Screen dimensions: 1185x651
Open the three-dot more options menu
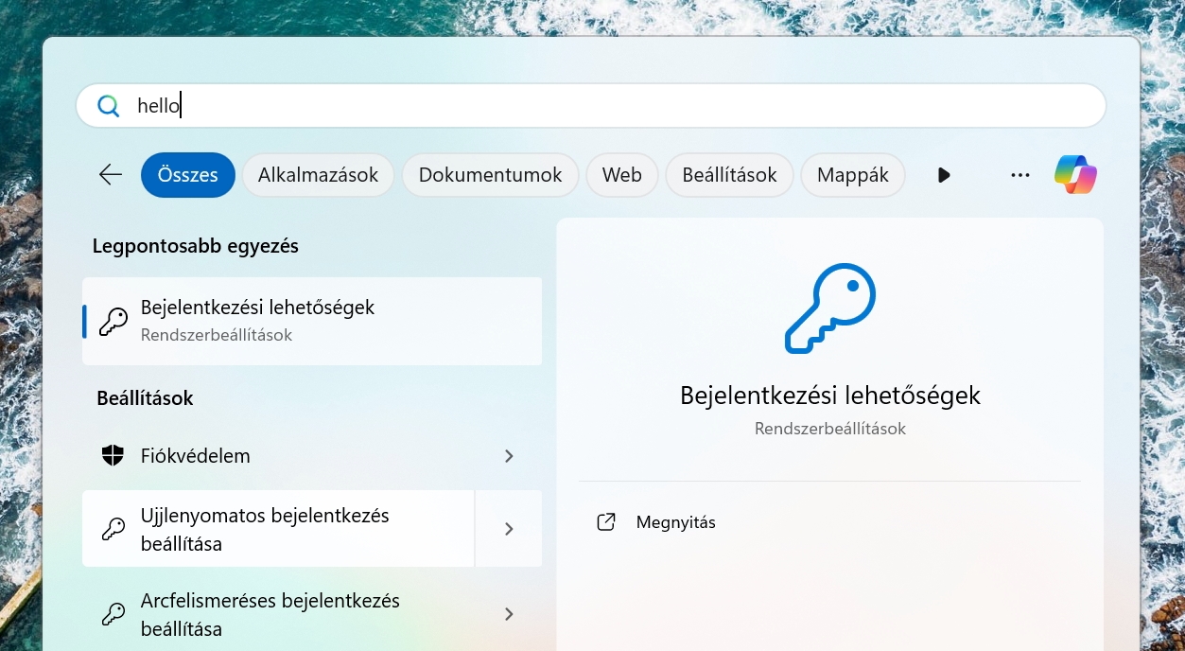[1019, 175]
